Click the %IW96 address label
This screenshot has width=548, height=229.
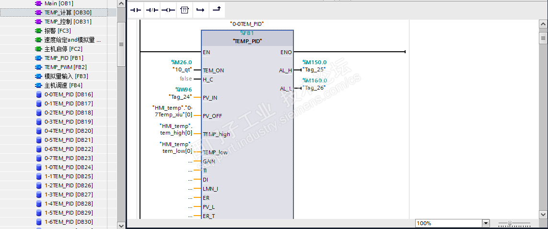point(184,90)
